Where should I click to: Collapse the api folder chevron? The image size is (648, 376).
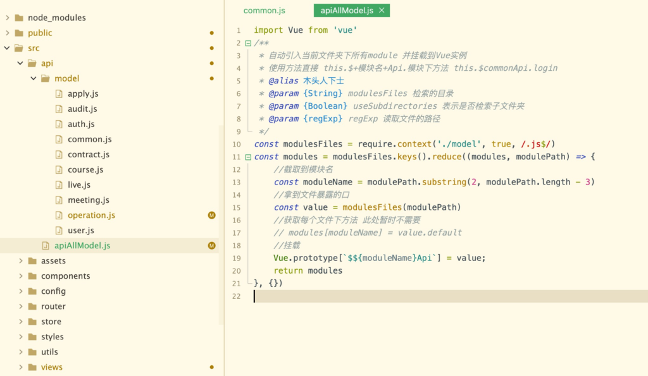tap(20, 63)
